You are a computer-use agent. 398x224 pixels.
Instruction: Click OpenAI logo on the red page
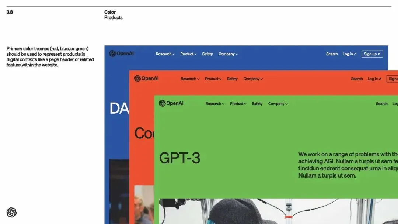[146, 78]
